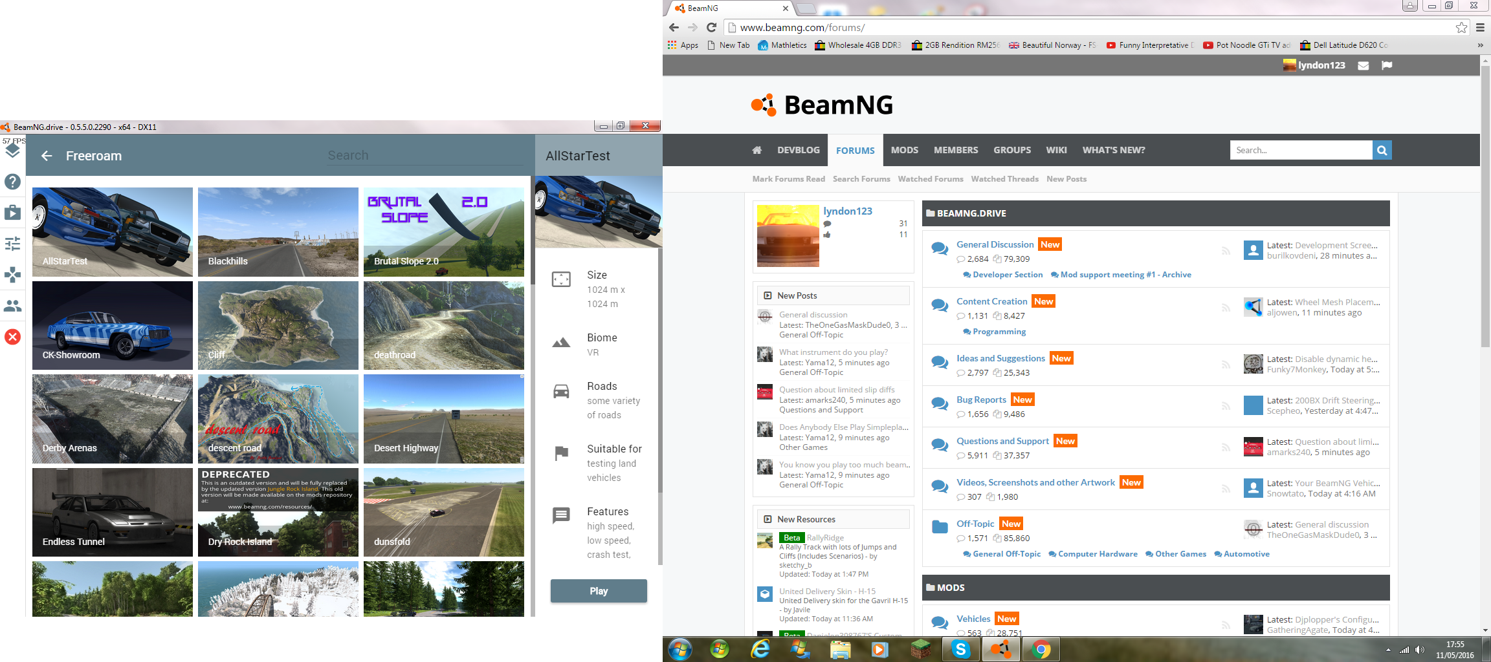Go back with the Freeroam arrow
Screen dimensions: 1491x662
47,156
